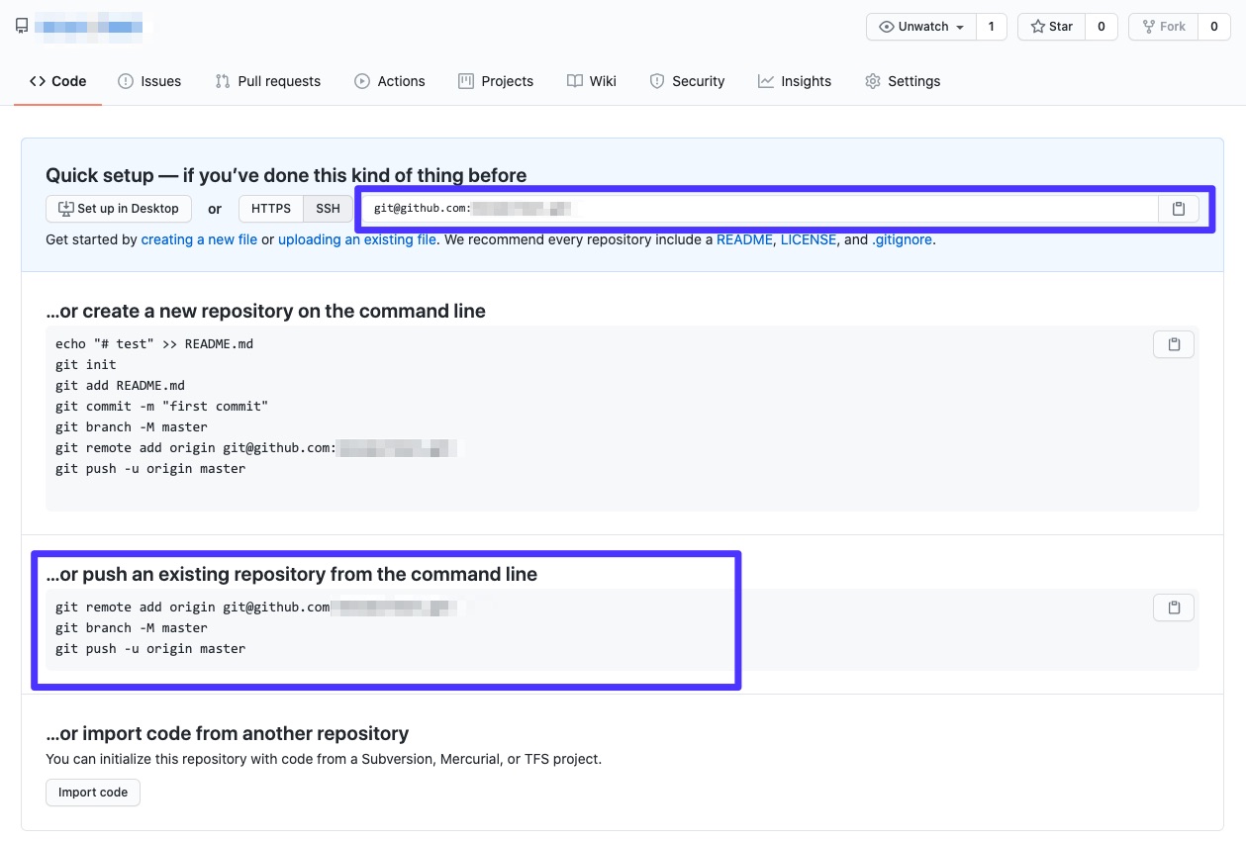Click the fork icon beside Fork
Image resolution: width=1246 pixels, height=842 pixels.
[1148, 26]
